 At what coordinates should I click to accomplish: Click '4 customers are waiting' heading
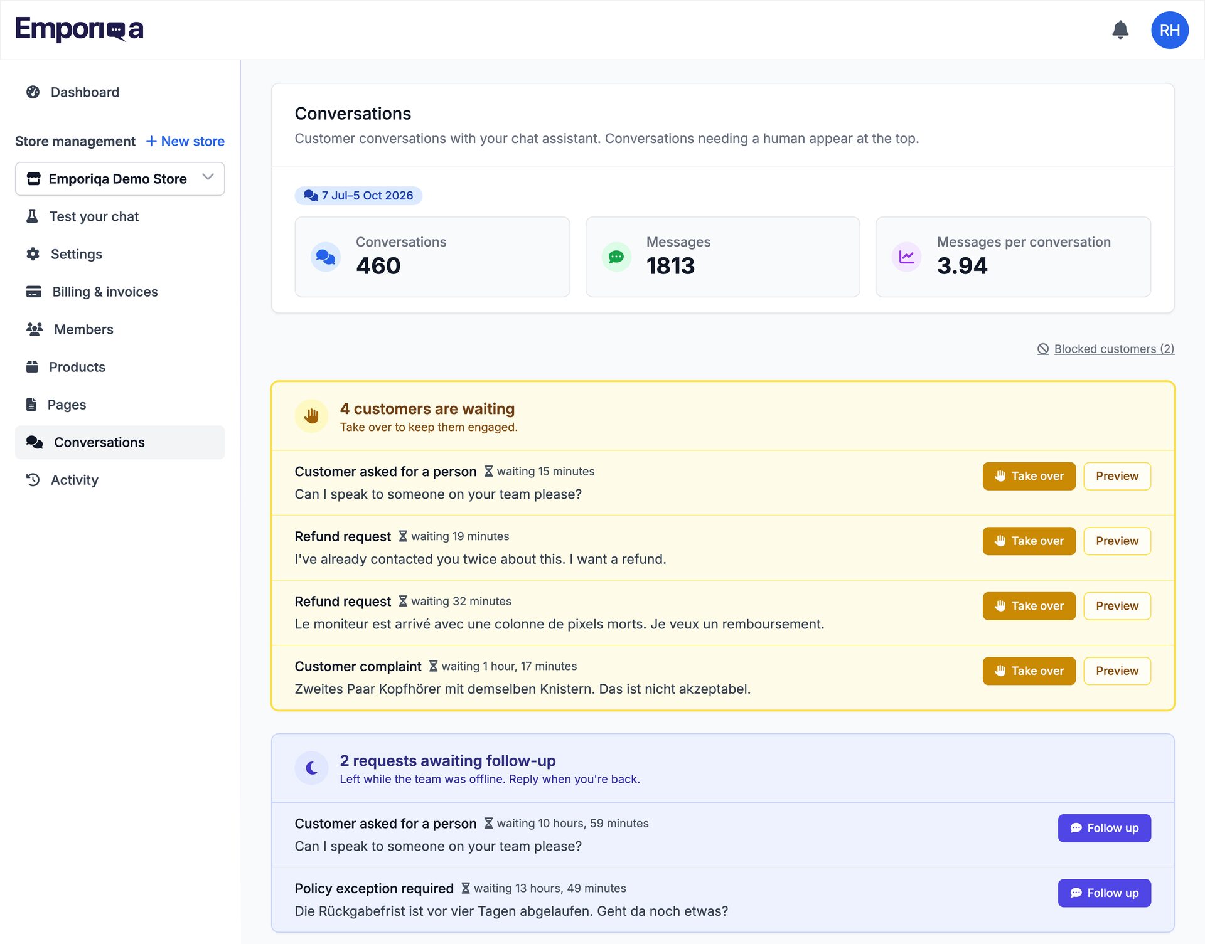[x=427, y=409]
